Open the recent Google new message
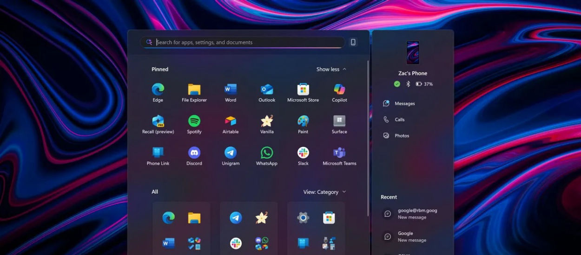The height and width of the screenshot is (255, 581). pyautogui.click(x=411, y=236)
